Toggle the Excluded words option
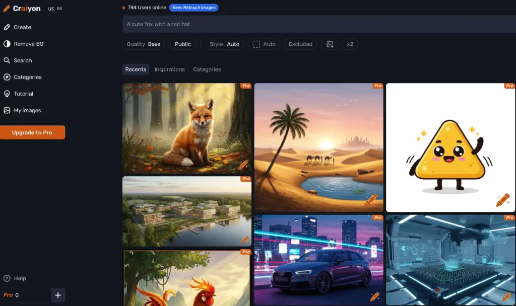This screenshot has height=306, width=516. [x=300, y=44]
